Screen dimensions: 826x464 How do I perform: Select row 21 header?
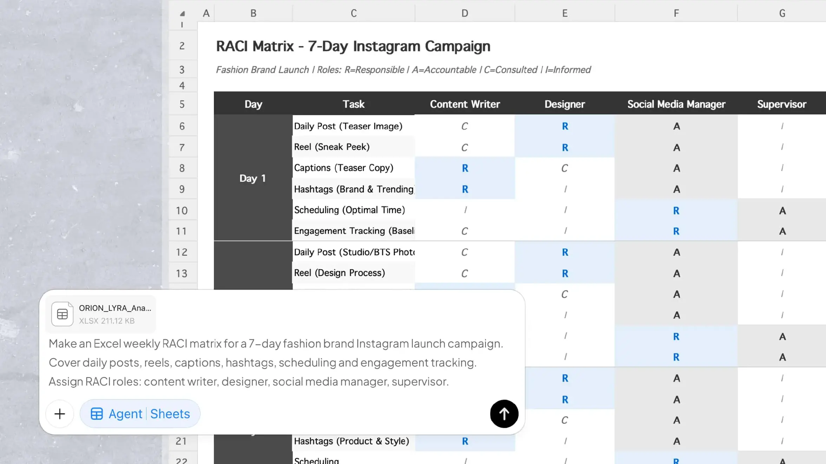pyautogui.click(x=182, y=441)
